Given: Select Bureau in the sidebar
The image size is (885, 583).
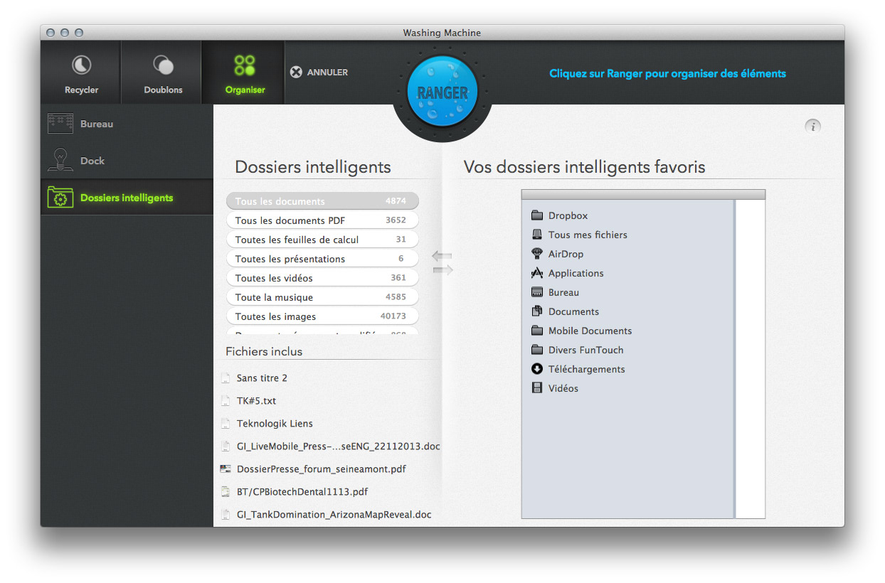Looking at the screenshot, I should point(127,124).
